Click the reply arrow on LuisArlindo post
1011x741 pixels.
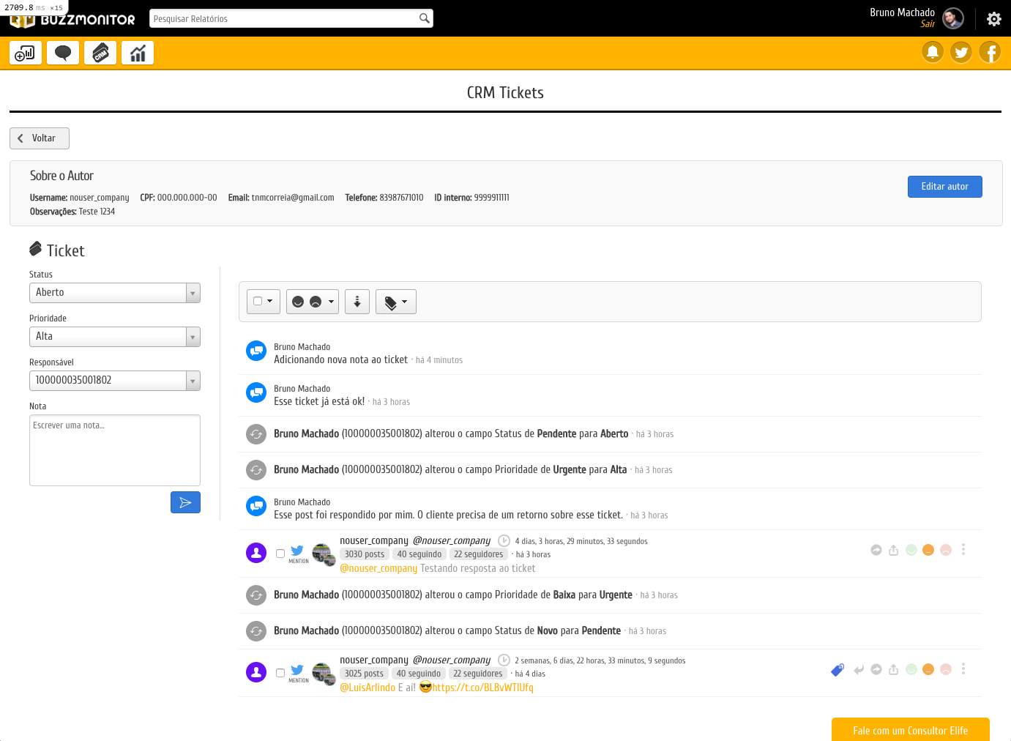click(859, 669)
